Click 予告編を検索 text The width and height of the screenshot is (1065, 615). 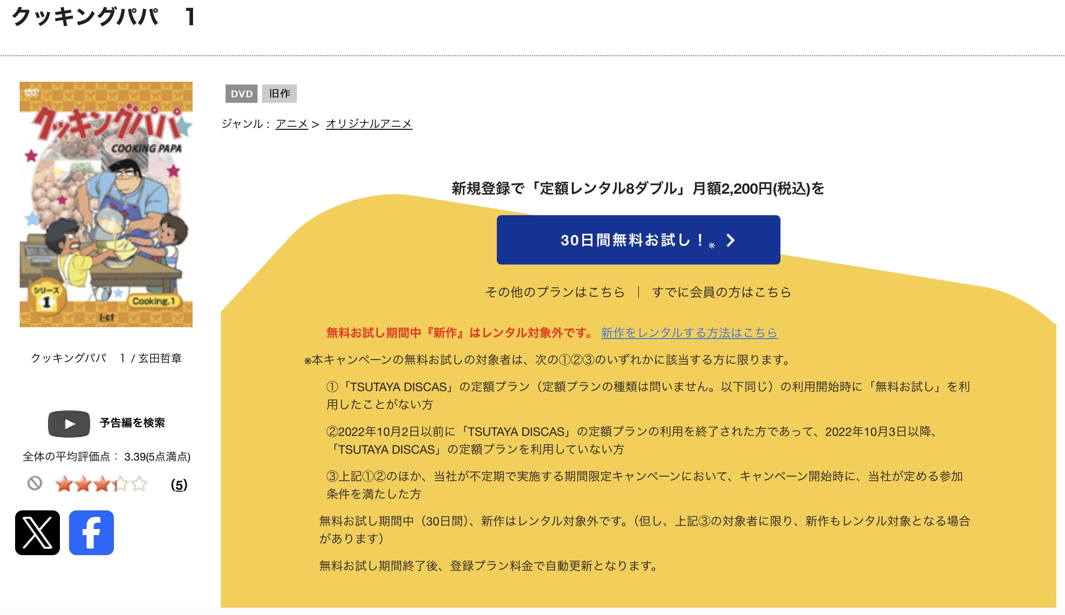132,423
